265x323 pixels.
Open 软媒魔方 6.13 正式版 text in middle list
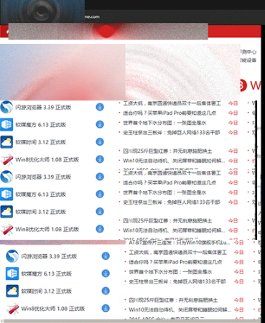coord(41,195)
